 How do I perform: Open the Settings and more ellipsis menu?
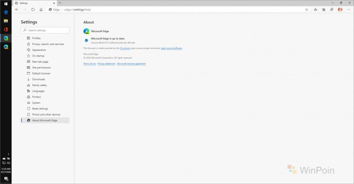tap(349, 10)
